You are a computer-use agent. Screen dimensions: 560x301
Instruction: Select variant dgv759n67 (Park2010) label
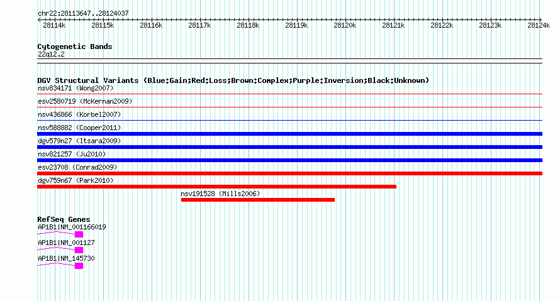point(76,180)
